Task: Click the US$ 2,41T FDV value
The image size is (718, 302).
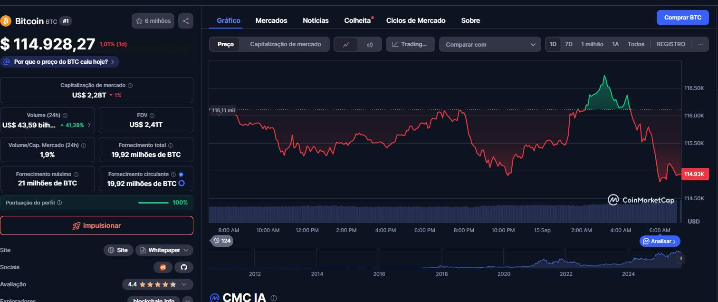Action: pyautogui.click(x=146, y=125)
